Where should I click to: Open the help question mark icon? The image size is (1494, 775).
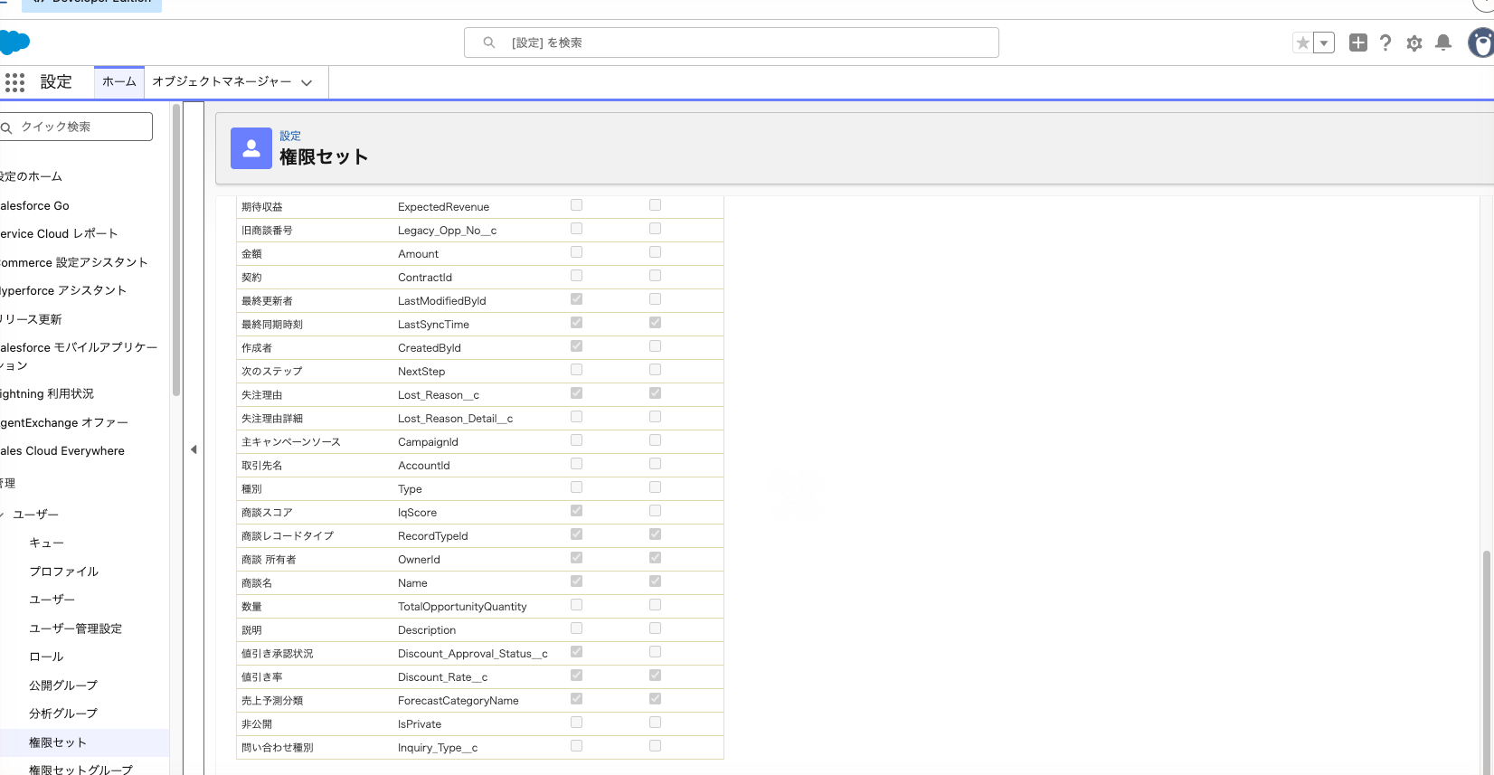pos(1385,43)
